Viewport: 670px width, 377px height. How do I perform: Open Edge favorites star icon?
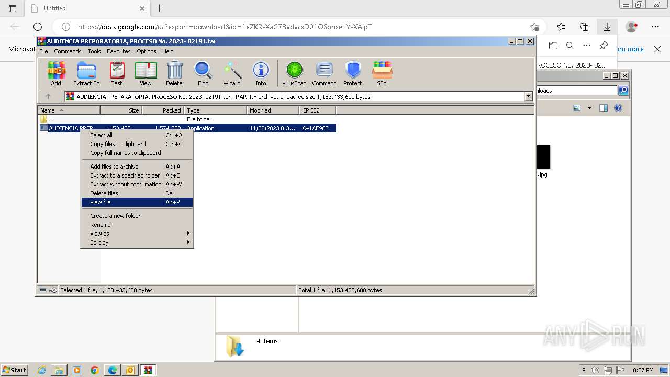(x=561, y=27)
